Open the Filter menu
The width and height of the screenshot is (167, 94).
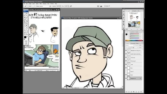pyautogui.click(x=41, y=4)
